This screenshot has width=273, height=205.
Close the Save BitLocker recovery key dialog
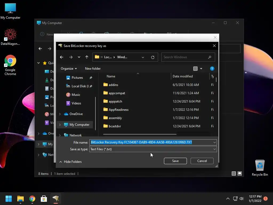coord(214,46)
